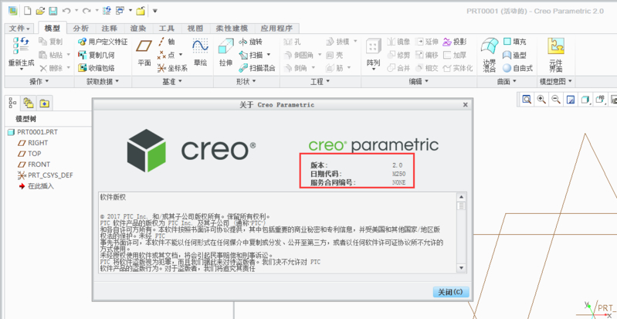Select the 填充 (Fill) surface tool

pos(515,42)
